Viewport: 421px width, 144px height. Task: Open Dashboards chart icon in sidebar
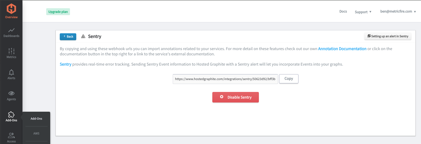[x=11, y=30]
